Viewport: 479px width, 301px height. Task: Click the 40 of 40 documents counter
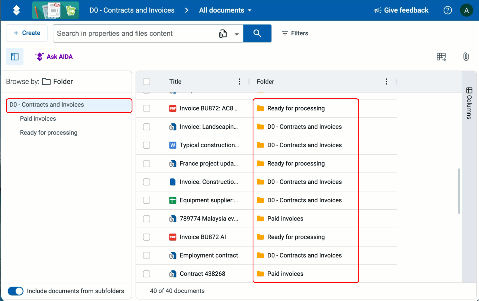177,291
